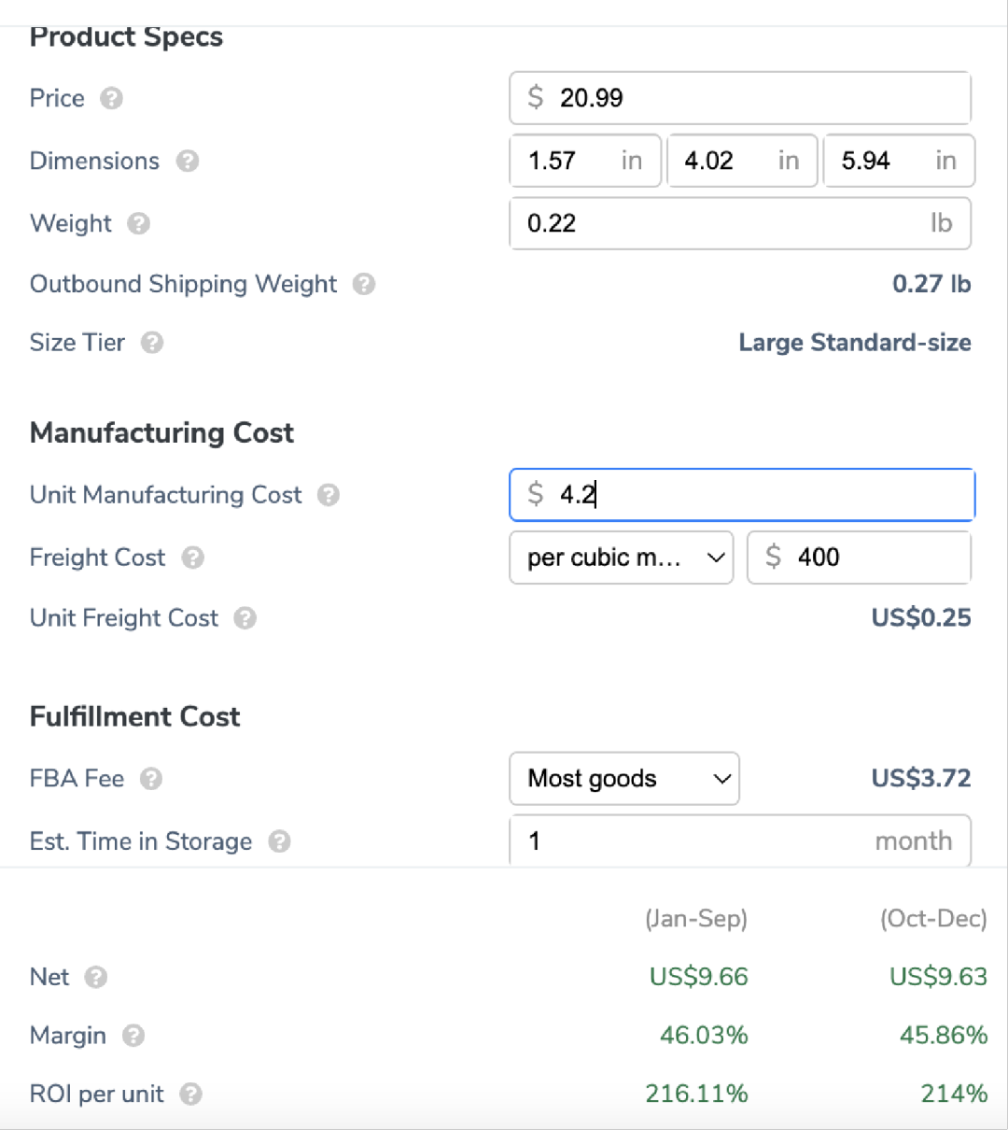Image resolution: width=1008 pixels, height=1130 pixels.
Task: Open the FBA Fee 'Most goods' dropdown
Action: [x=624, y=779]
